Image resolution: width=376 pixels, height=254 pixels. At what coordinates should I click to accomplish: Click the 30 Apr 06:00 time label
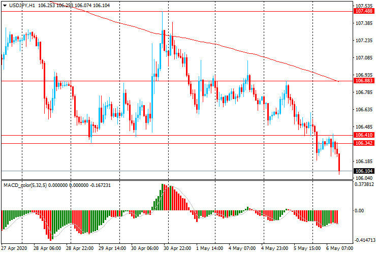[145, 248]
